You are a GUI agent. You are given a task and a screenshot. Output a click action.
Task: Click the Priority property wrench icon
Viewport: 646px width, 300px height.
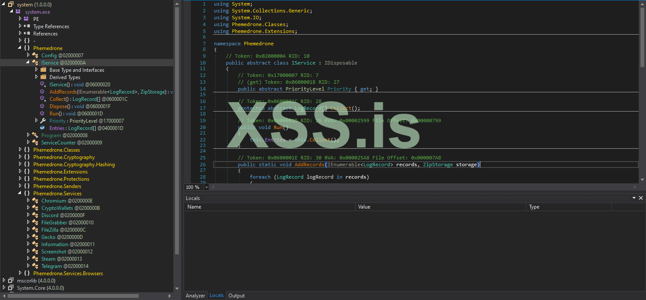tap(43, 121)
